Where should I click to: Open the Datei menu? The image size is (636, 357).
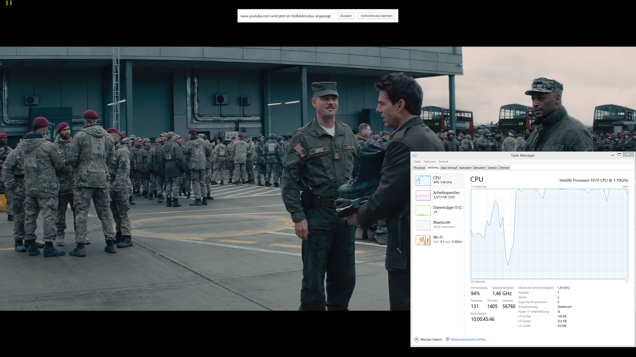417,162
